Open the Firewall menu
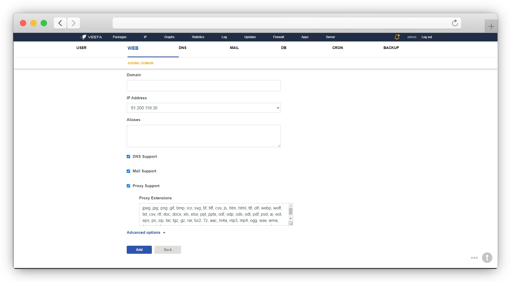 (279, 37)
